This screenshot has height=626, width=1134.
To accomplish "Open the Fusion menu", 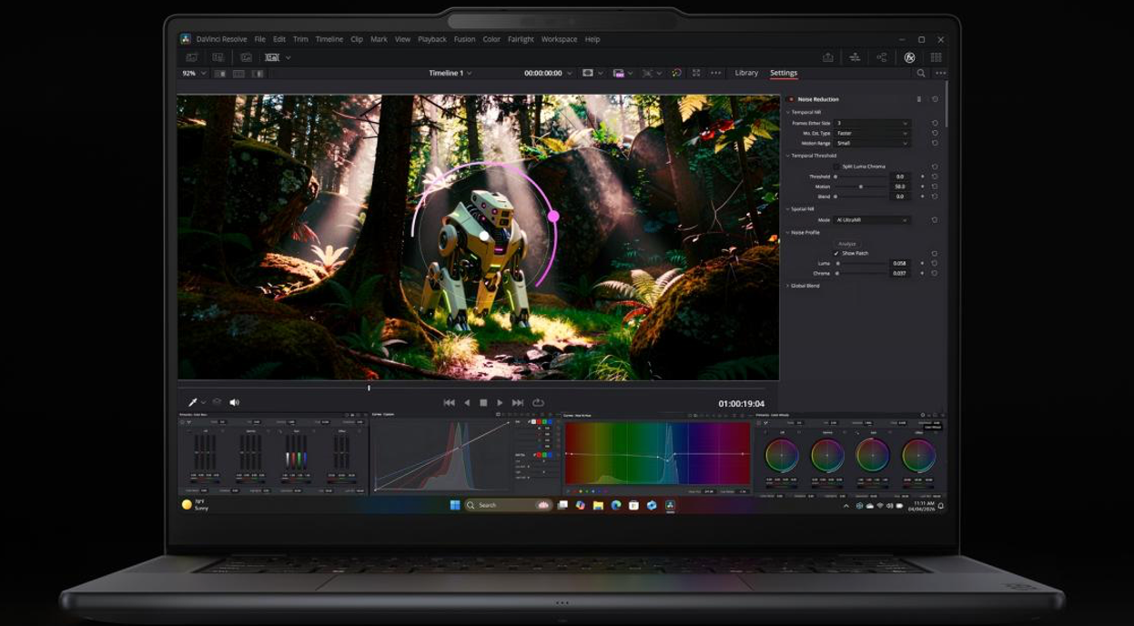I will pyautogui.click(x=464, y=39).
